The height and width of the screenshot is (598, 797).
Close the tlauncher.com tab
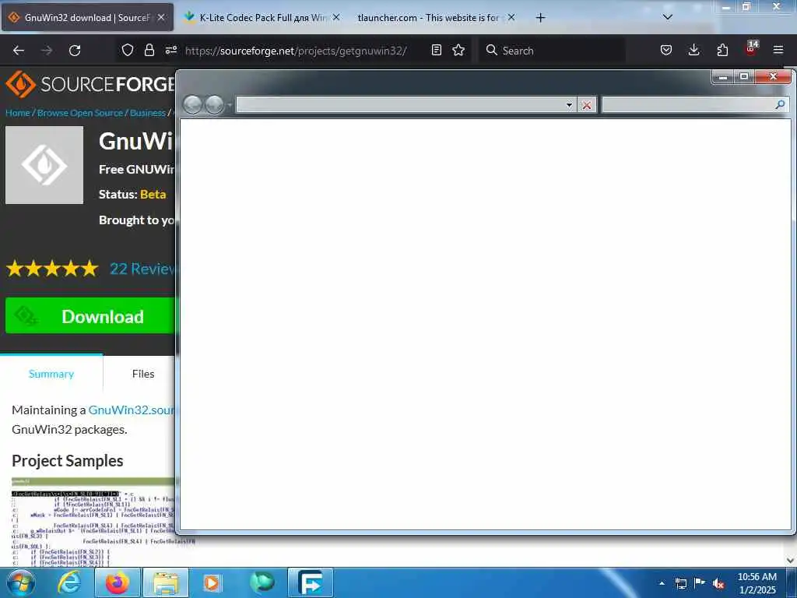tap(511, 17)
